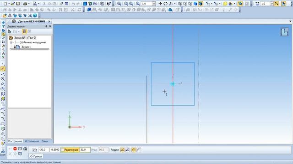Expand the new document dropdown arrow
Viewport: 293px width, 164px height.
point(9,4)
